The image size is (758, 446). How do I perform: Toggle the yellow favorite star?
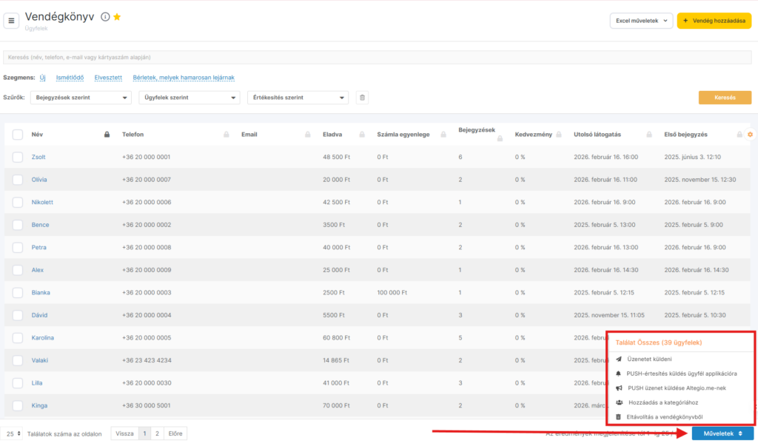tap(117, 17)
